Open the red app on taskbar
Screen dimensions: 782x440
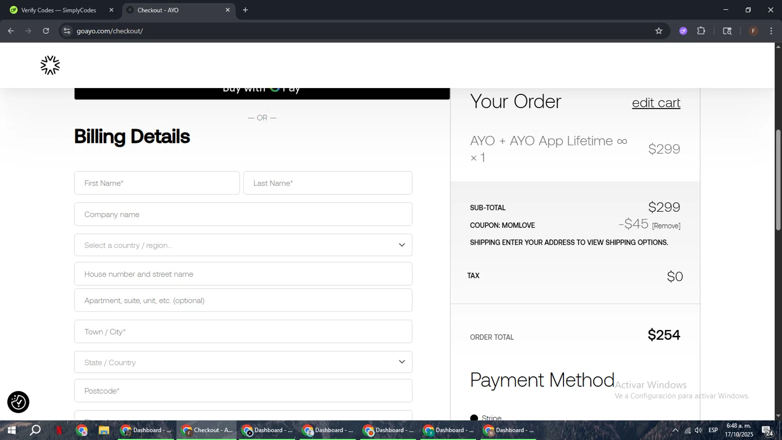point(59,430)
